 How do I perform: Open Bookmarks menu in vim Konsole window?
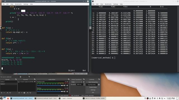click(18, 4)
